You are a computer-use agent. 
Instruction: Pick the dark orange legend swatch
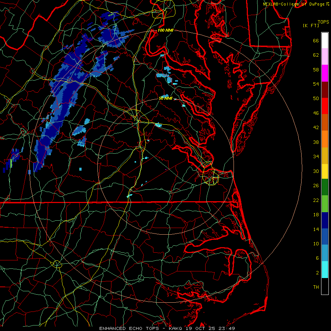click(x=325, y=122)
